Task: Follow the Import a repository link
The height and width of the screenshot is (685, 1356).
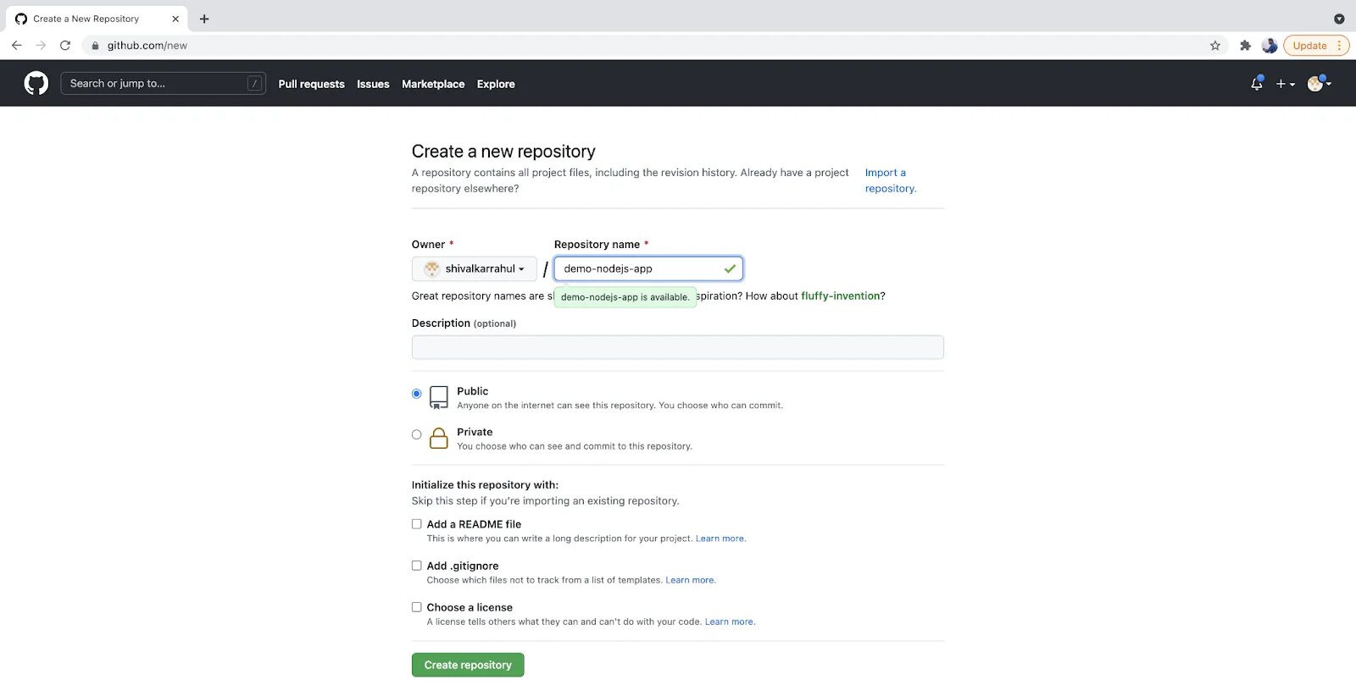Action: [890, 180]
